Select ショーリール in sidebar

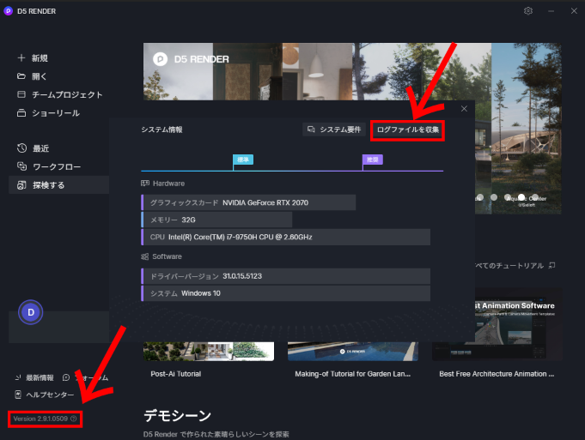tap(56, 113)
